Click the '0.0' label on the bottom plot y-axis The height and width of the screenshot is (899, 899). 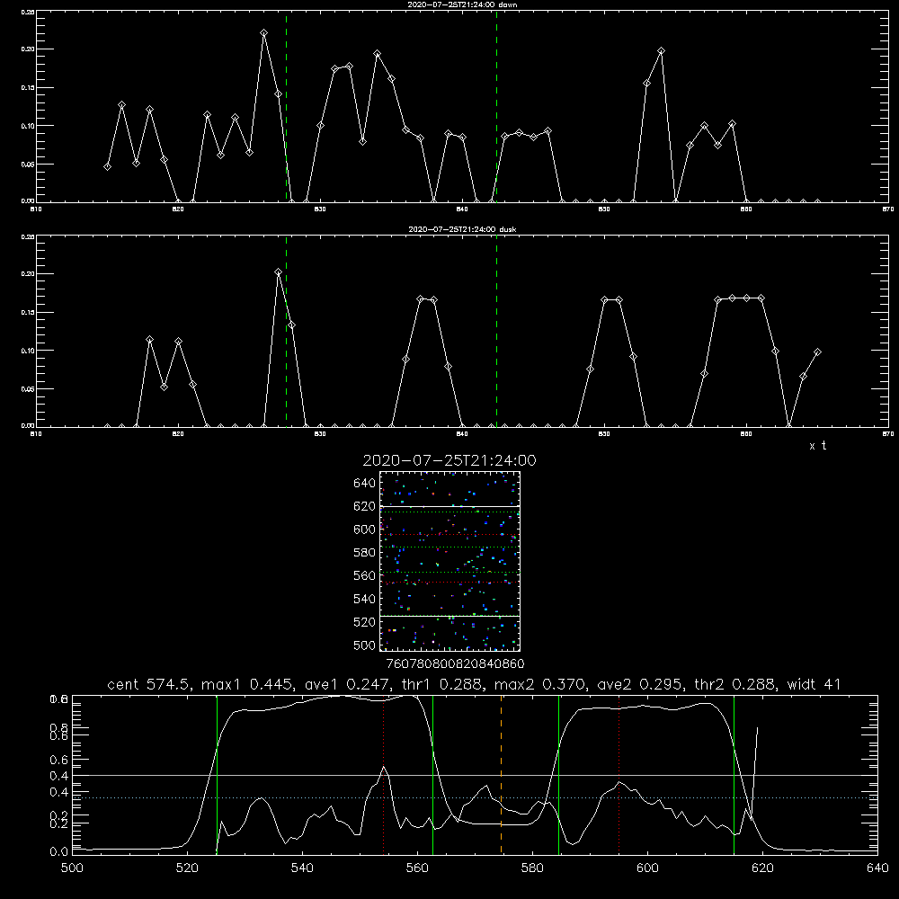pos(58,851)
